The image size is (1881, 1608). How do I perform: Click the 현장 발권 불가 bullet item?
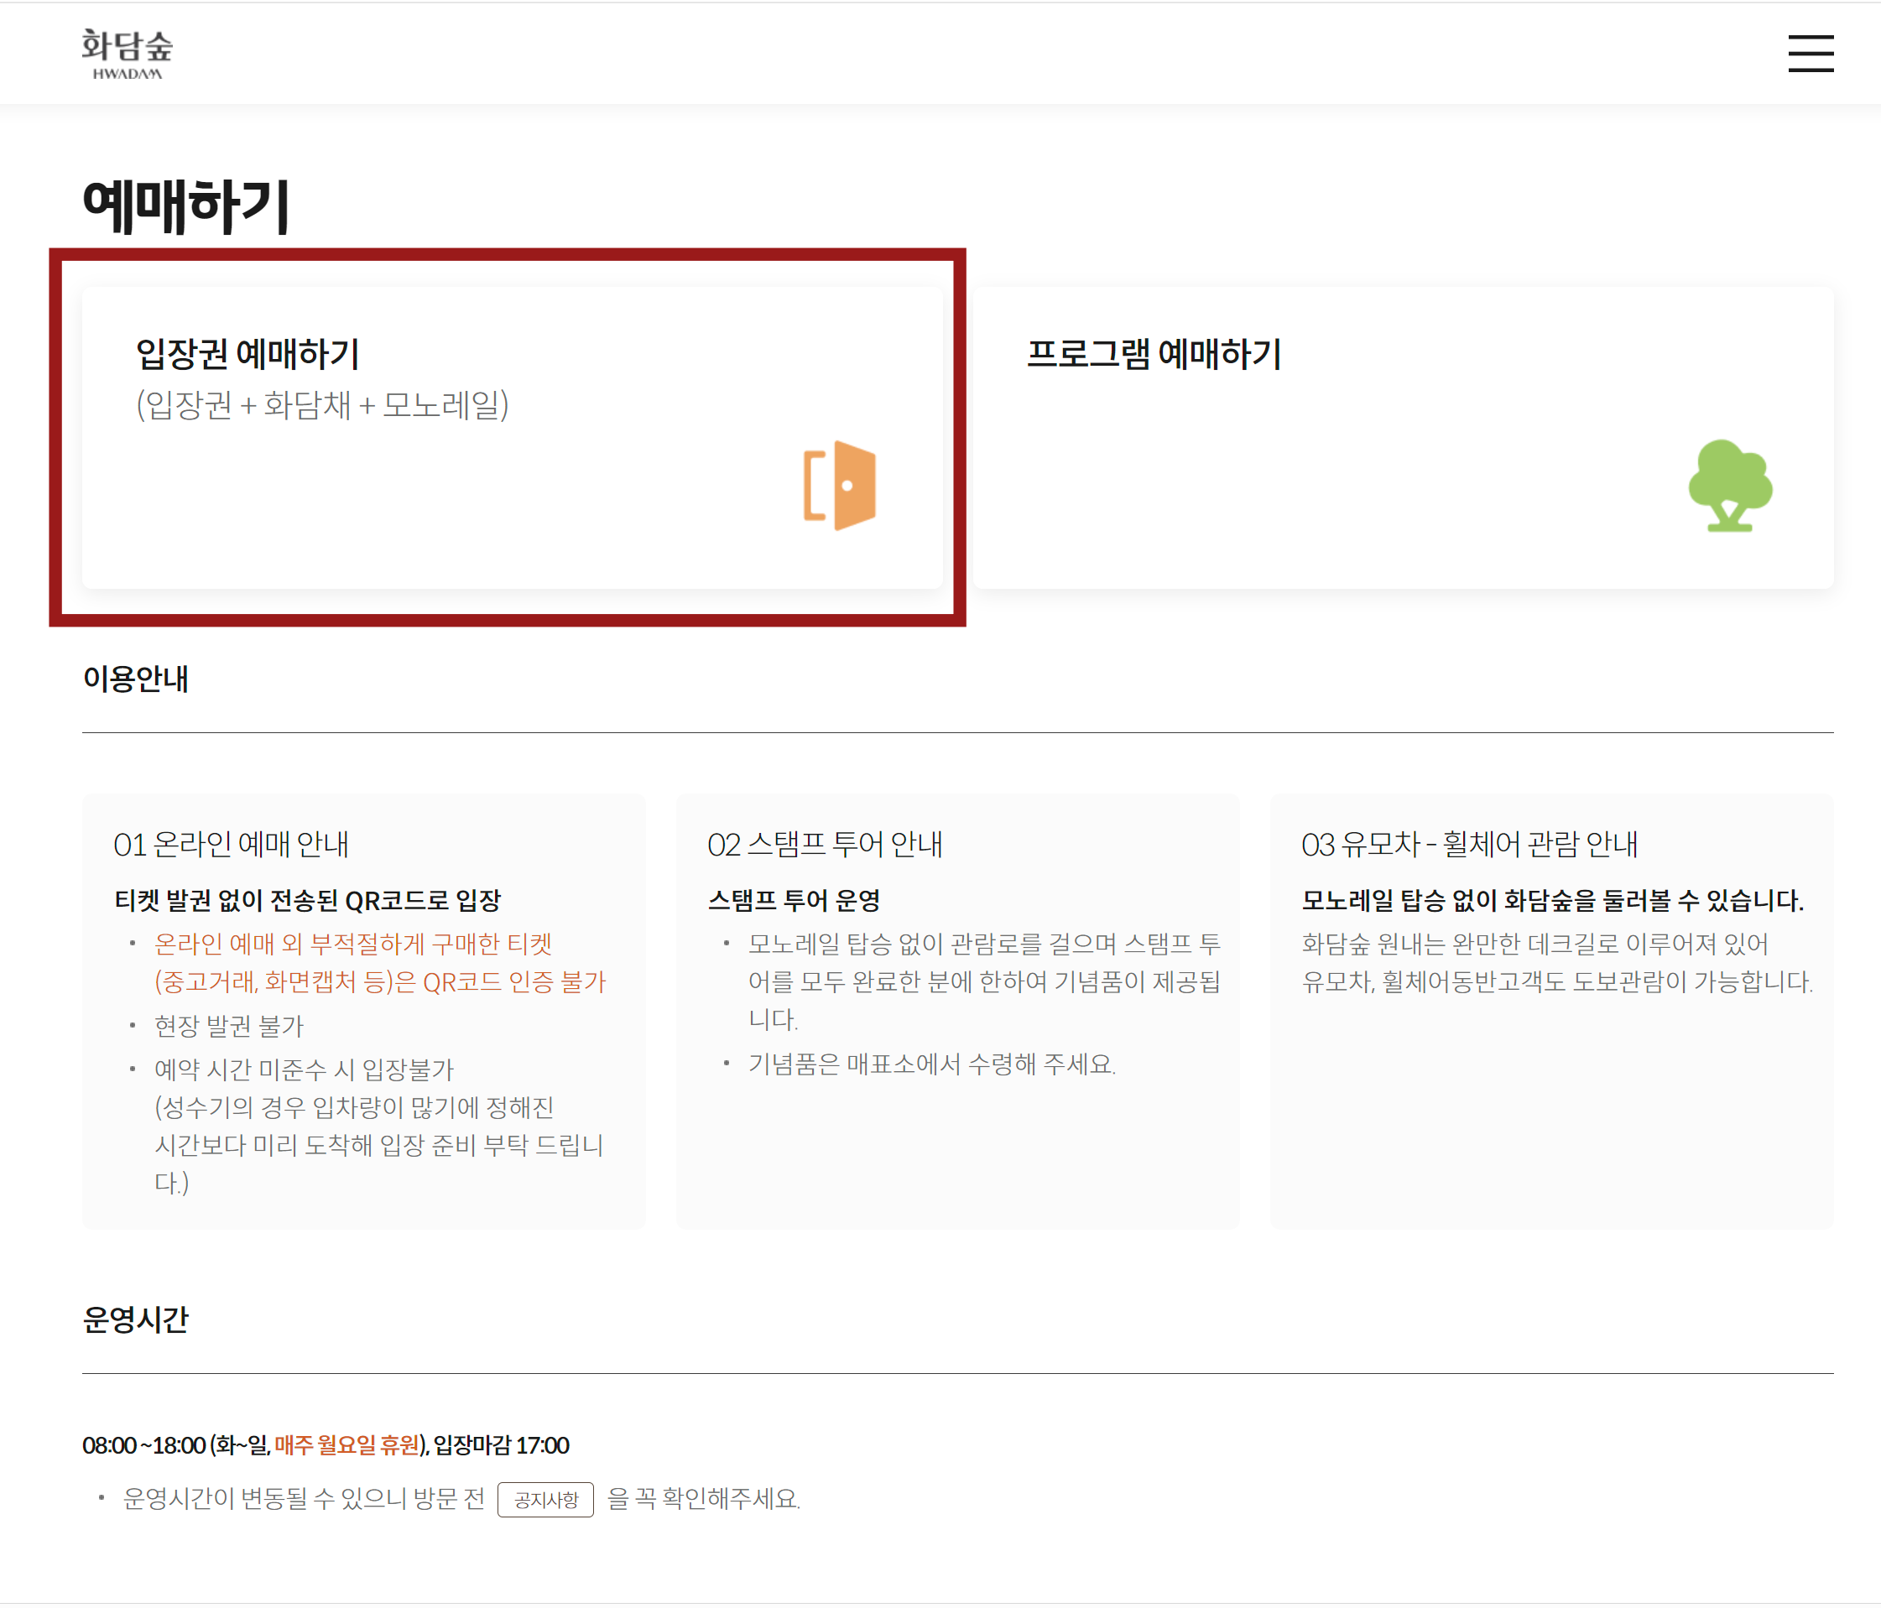229,1027
